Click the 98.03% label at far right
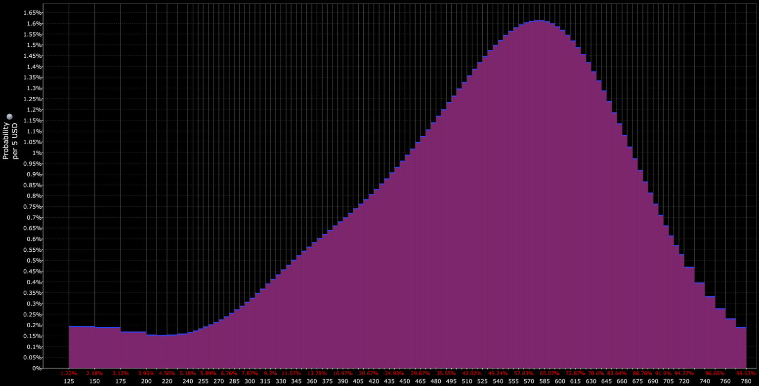The width and height of the screenshot is (759, 386). point(746,374)
